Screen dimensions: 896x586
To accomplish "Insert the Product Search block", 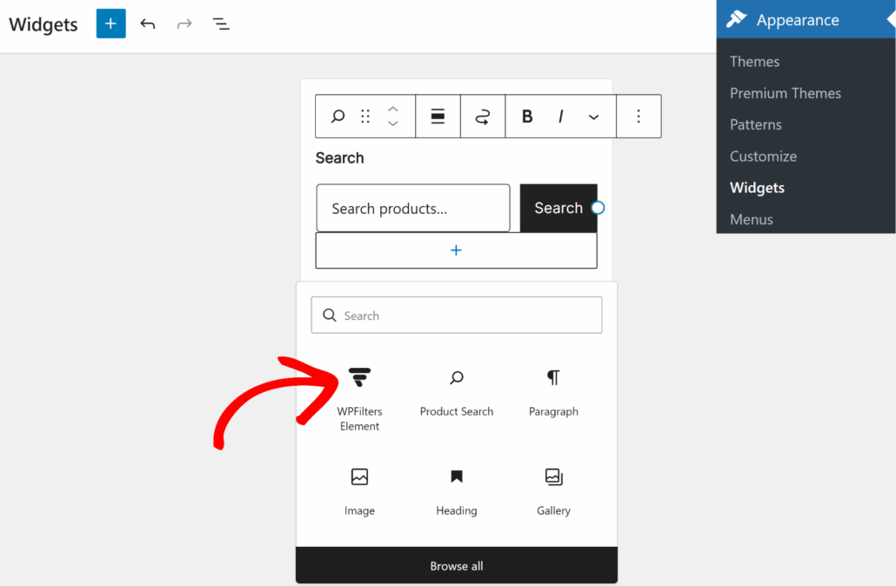I will point(456,391).
